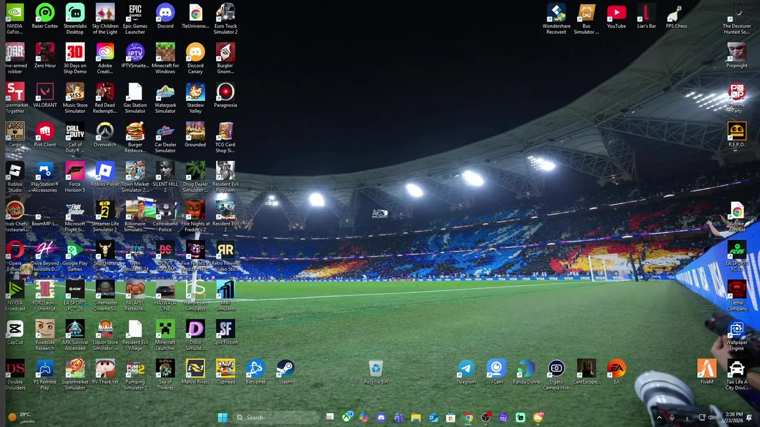Select the R.E.P.O. desktop icon
The height and width of the screenshot is (427, 760).
[737, 136]
